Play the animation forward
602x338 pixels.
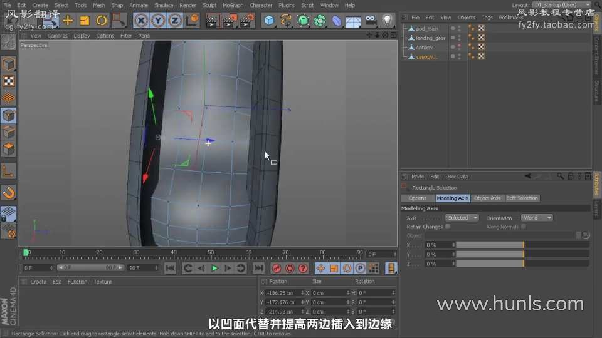point(214,269)
